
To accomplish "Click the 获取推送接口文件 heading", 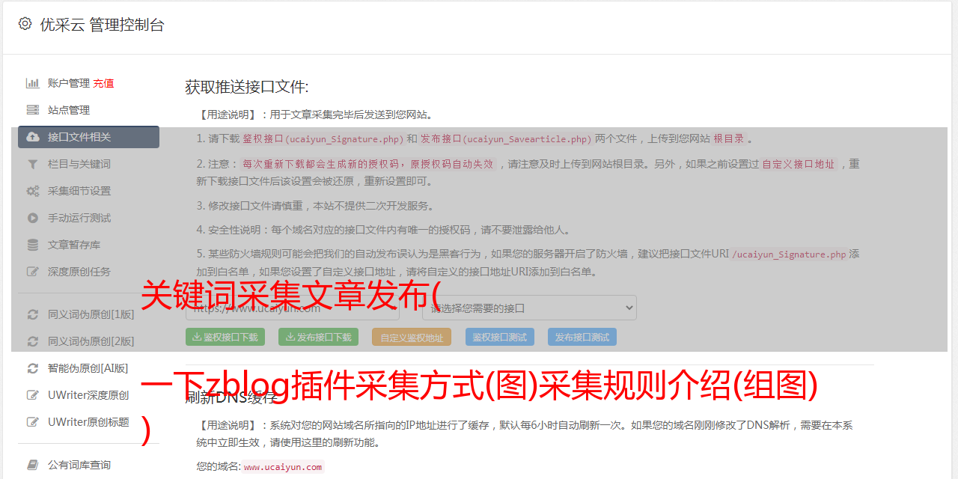I will (247, 87).
